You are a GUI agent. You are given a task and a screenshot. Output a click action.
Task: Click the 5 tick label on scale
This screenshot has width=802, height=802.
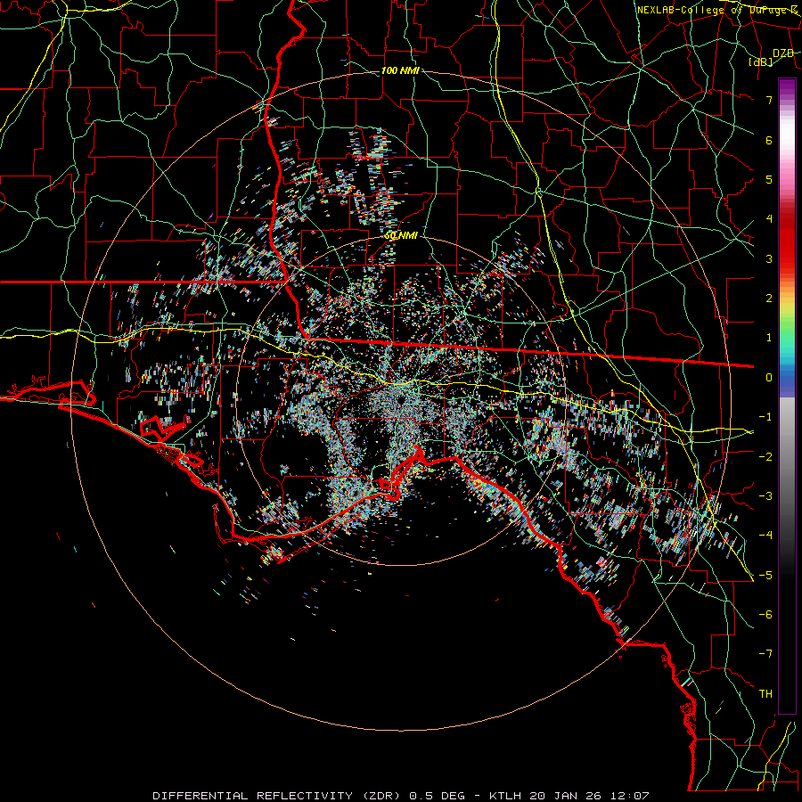[x=769, y=179]
